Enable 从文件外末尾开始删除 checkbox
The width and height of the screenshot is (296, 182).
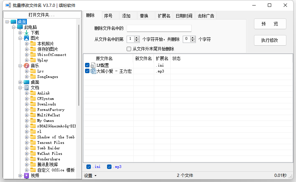(x=129, y=49)
